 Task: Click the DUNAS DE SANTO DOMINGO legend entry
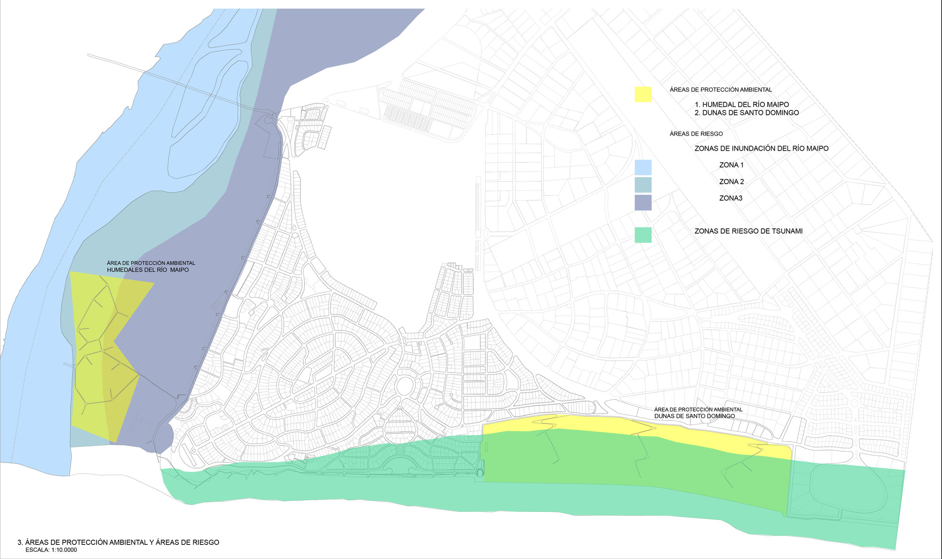point(747,113)
